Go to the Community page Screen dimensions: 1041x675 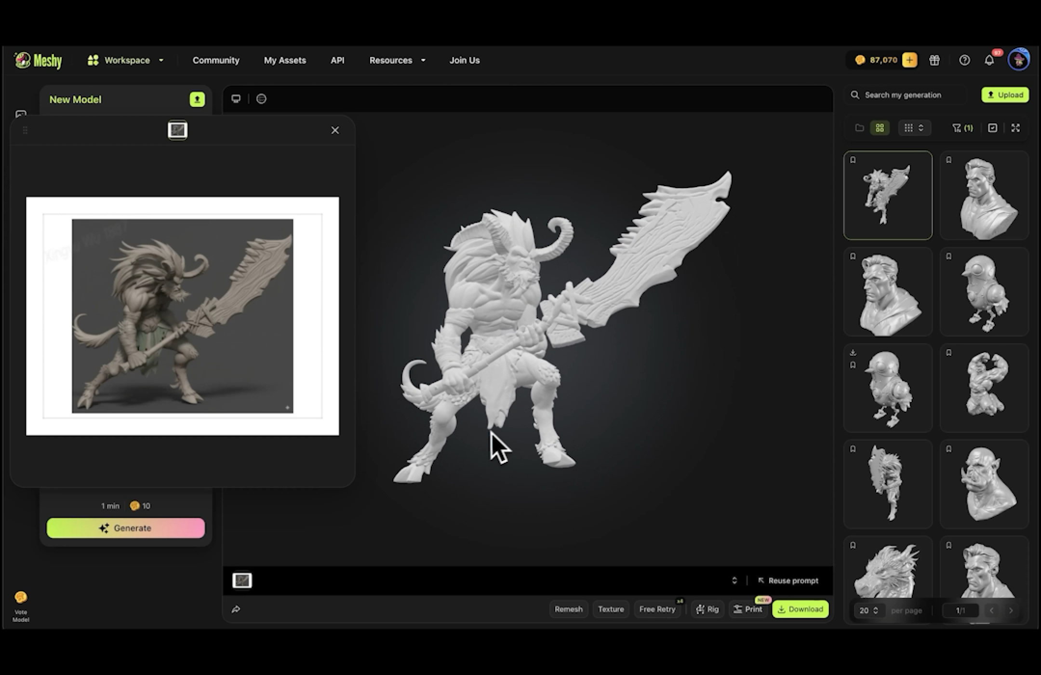(216, 60)
